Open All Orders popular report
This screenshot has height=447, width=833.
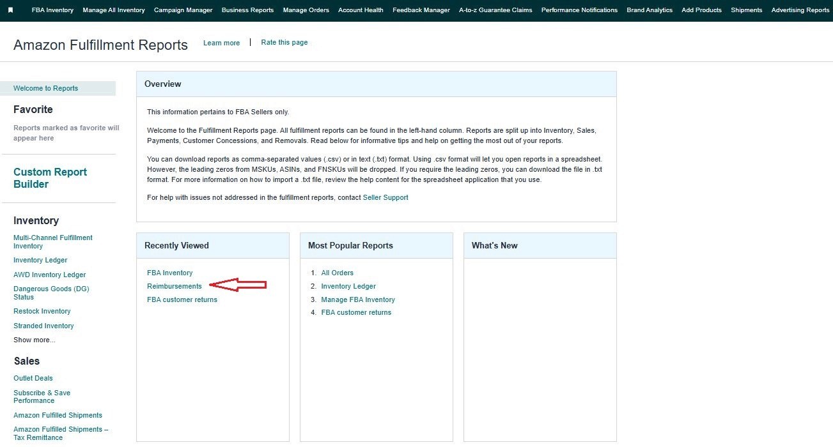coord(338,273)
